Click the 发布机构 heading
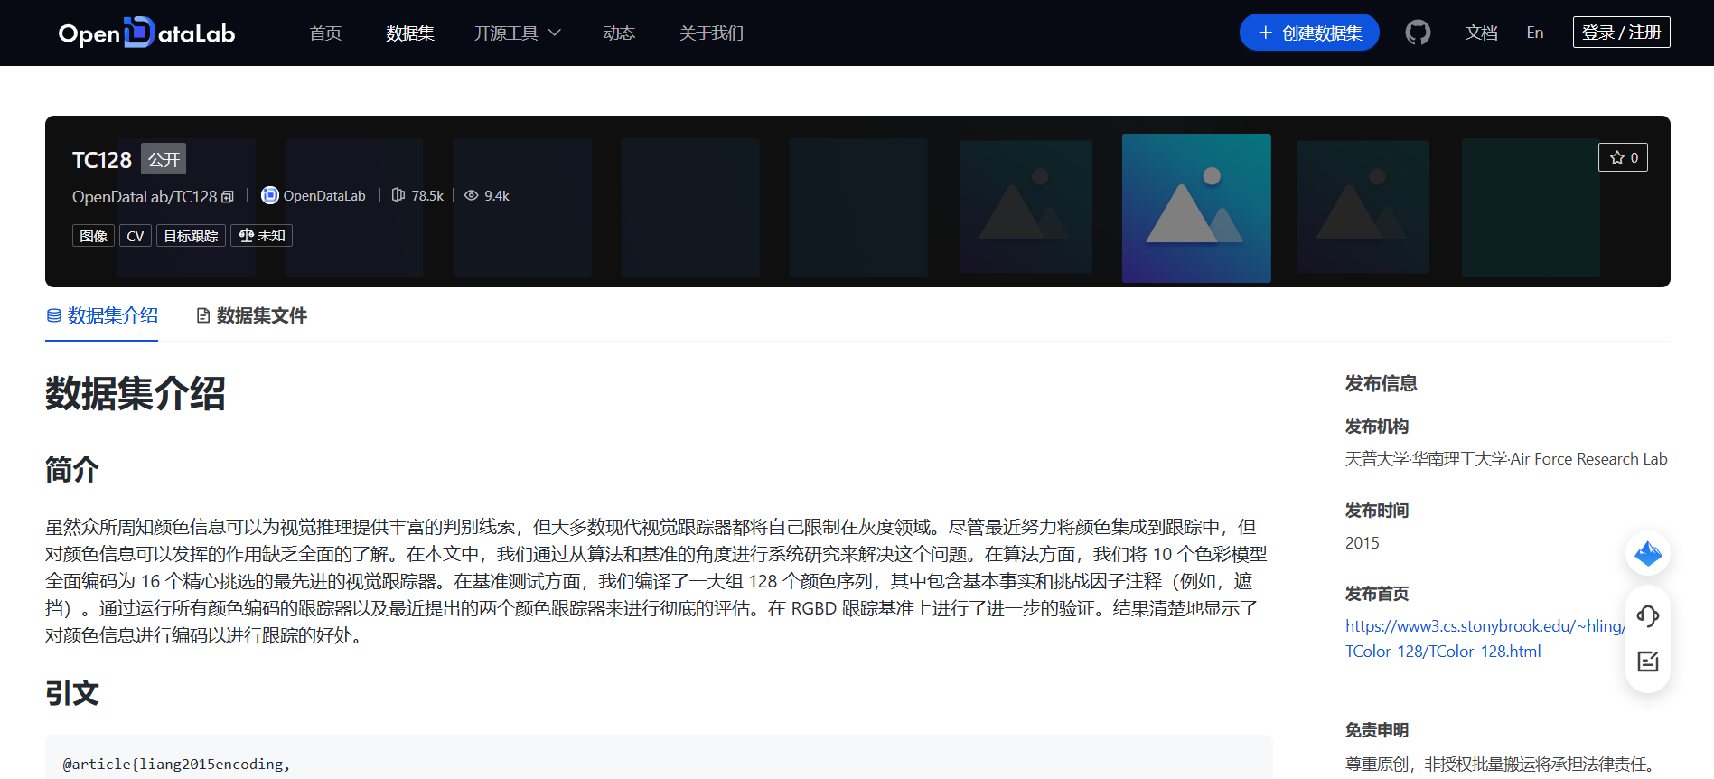Image resolution: width=1714 pixels, height=779 pixels. pos(1377,427)
